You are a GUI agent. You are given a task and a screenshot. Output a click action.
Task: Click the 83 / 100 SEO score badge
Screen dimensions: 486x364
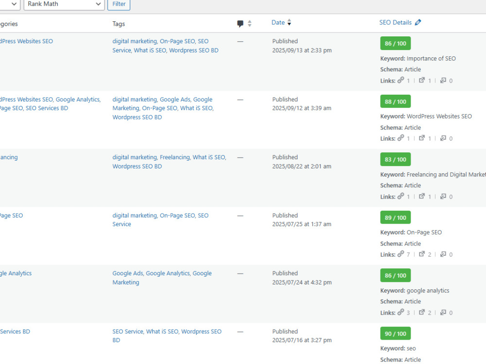click(396, 159)
